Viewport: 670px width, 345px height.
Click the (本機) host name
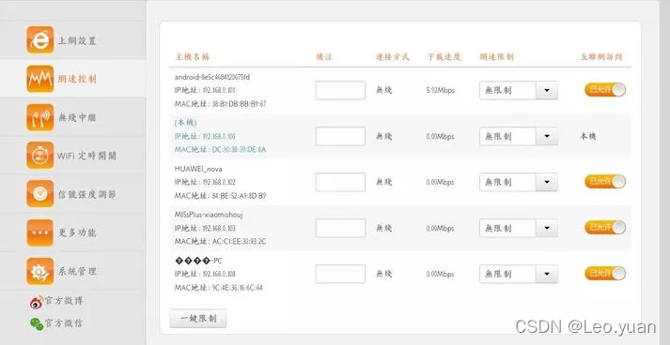(x=185, y=123)
